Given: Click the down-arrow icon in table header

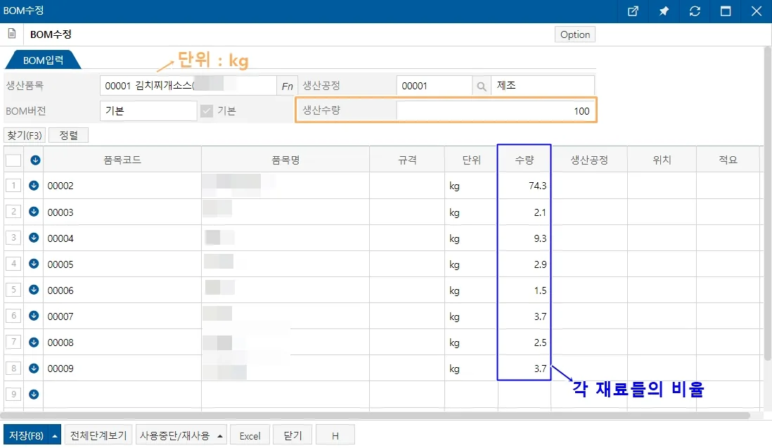Looking at the screenshot, I should (35, 160).
